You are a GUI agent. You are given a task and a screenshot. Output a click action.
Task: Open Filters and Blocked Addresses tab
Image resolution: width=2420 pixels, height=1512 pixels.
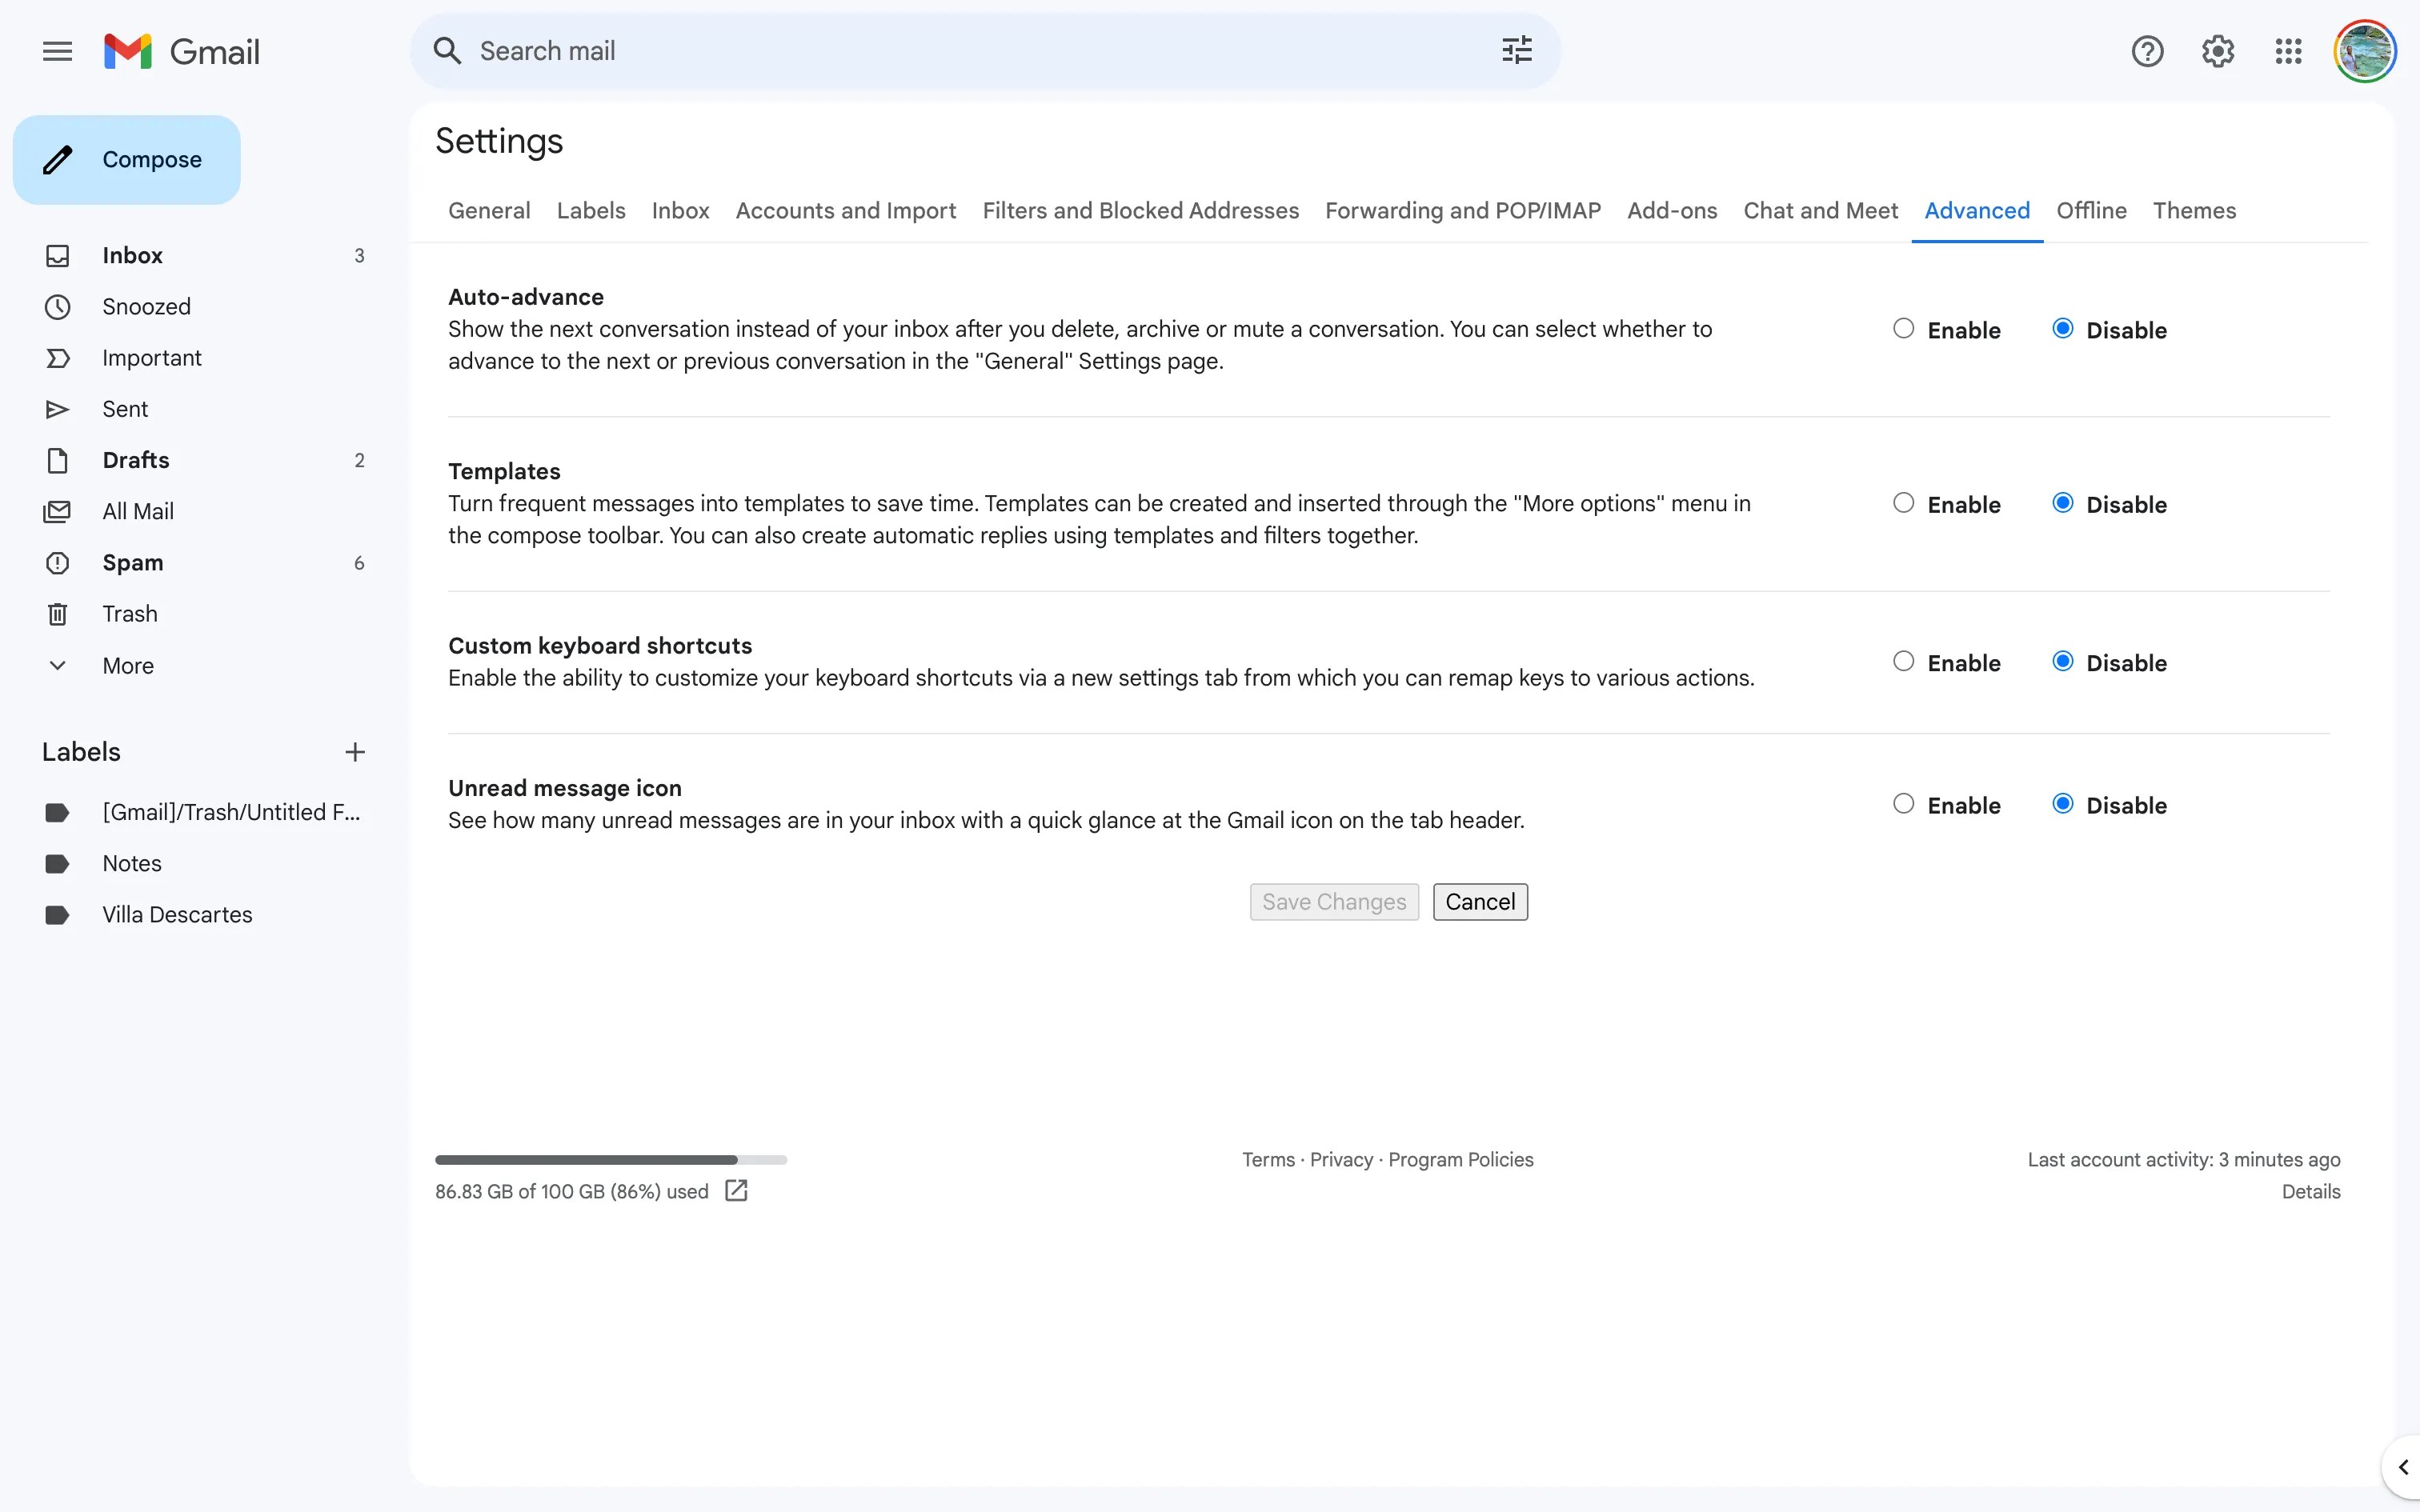click(x=1140, y=211)
